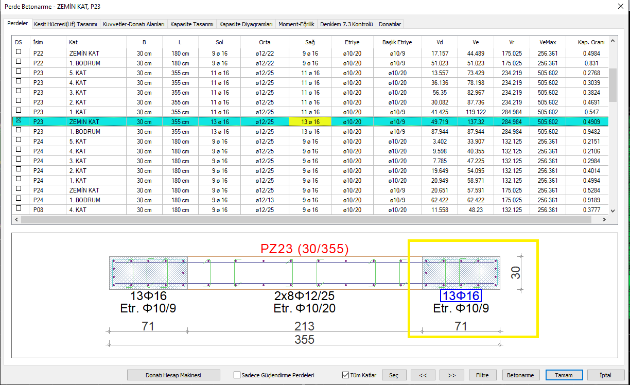
Task: Tick the DS checkbox for P23 1. BODRUM
Action: pos(19,130)
